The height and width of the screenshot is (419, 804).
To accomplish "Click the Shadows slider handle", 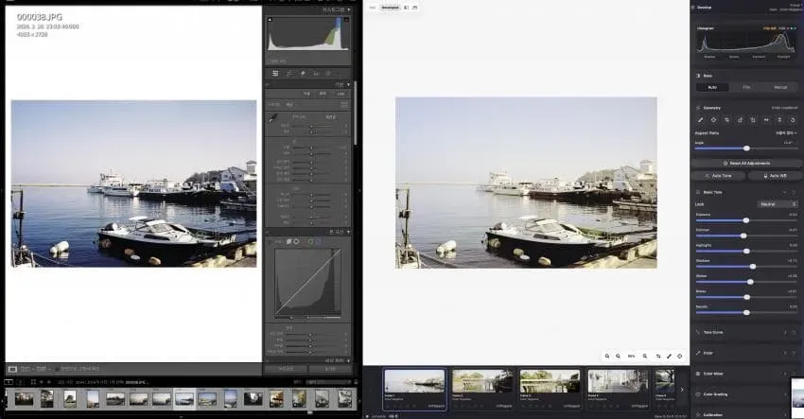I will [753, 267].
